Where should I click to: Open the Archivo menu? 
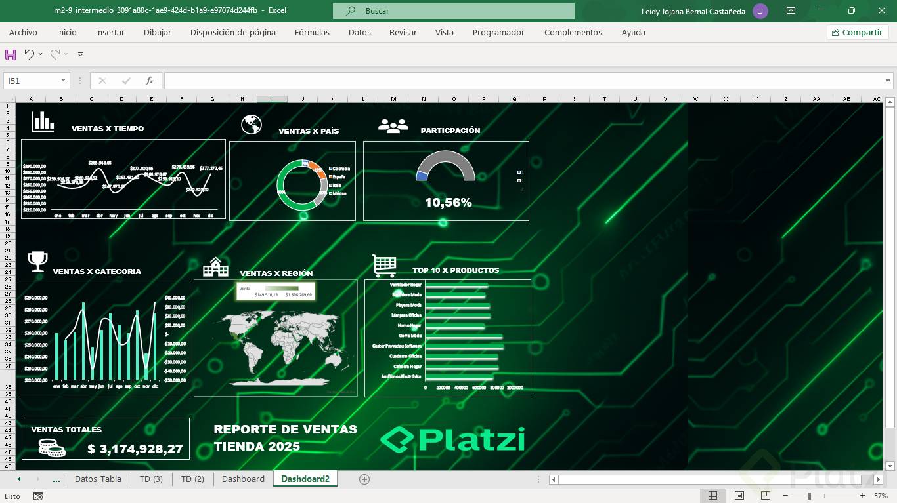pos(23,32)
